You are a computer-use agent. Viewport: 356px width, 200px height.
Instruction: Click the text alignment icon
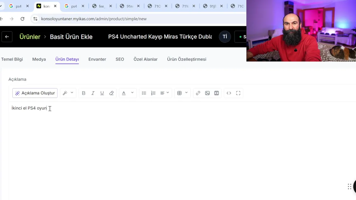(x=162, y=93)
